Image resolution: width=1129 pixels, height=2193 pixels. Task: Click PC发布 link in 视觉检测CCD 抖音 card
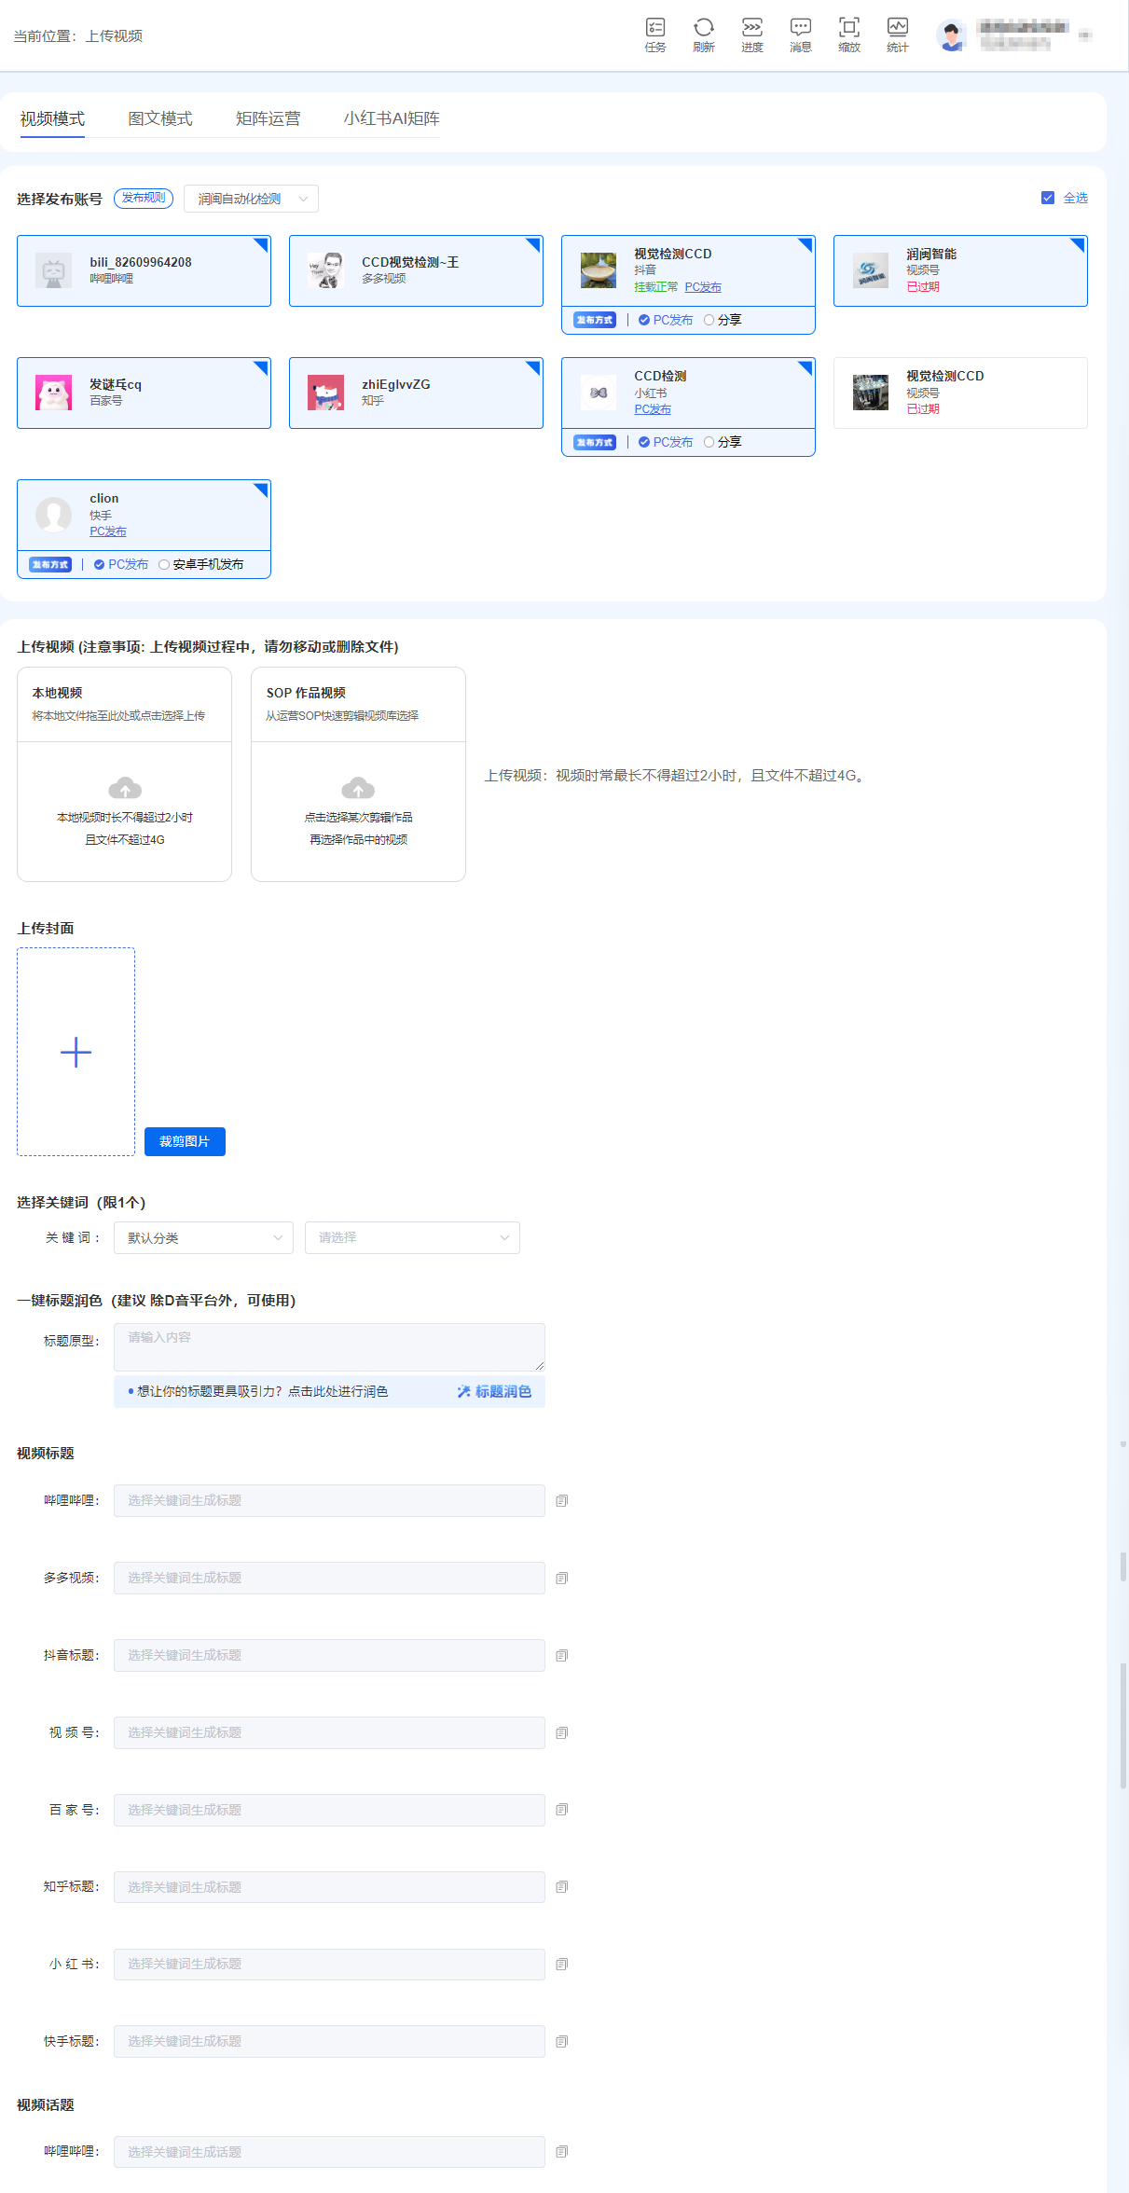[x=703, y=287]
